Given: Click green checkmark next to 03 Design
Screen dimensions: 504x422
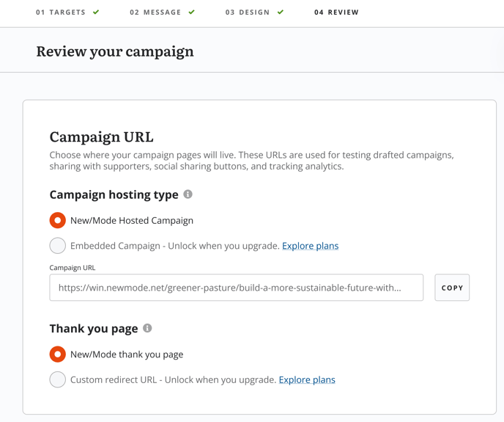Looking at the screenshot, I should pos(281,12).
